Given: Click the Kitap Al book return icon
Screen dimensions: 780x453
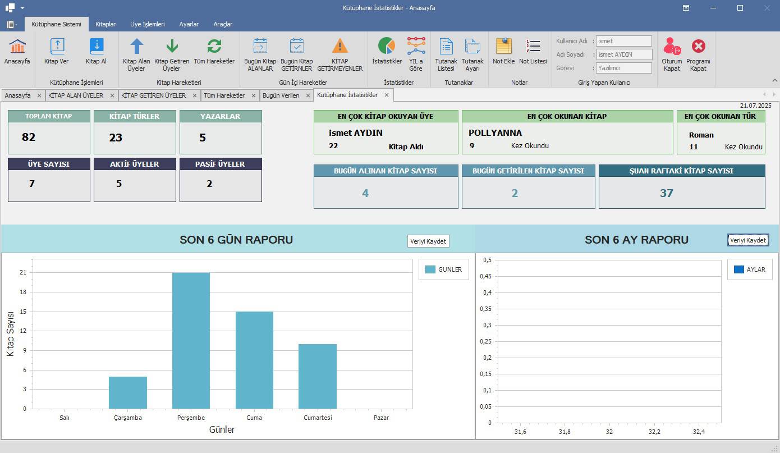Looking at the screenshot, I should pos(96,47).
